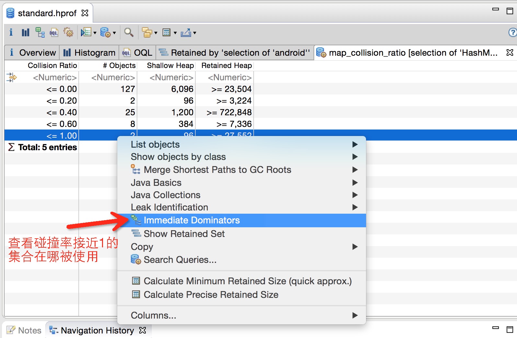
Task: Open the dominator tree toolbar icon
Action: [40, 32]
